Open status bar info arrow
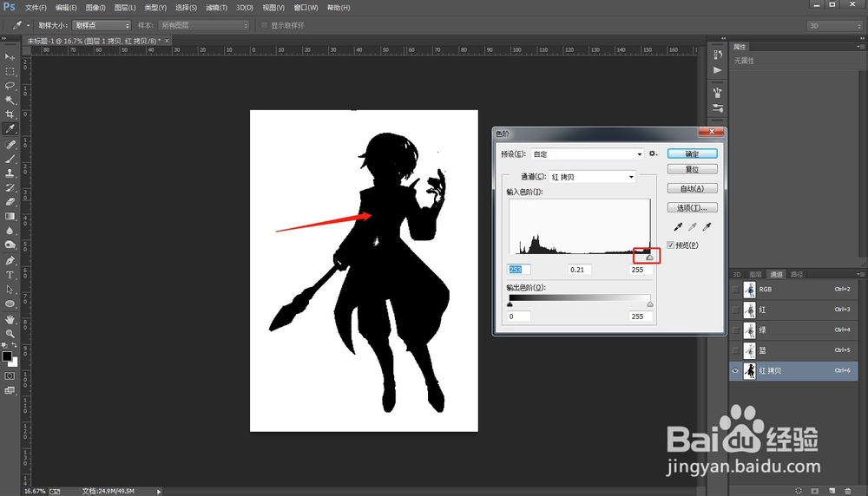This screenshot has height=496, width=868. tap(159, 491)
